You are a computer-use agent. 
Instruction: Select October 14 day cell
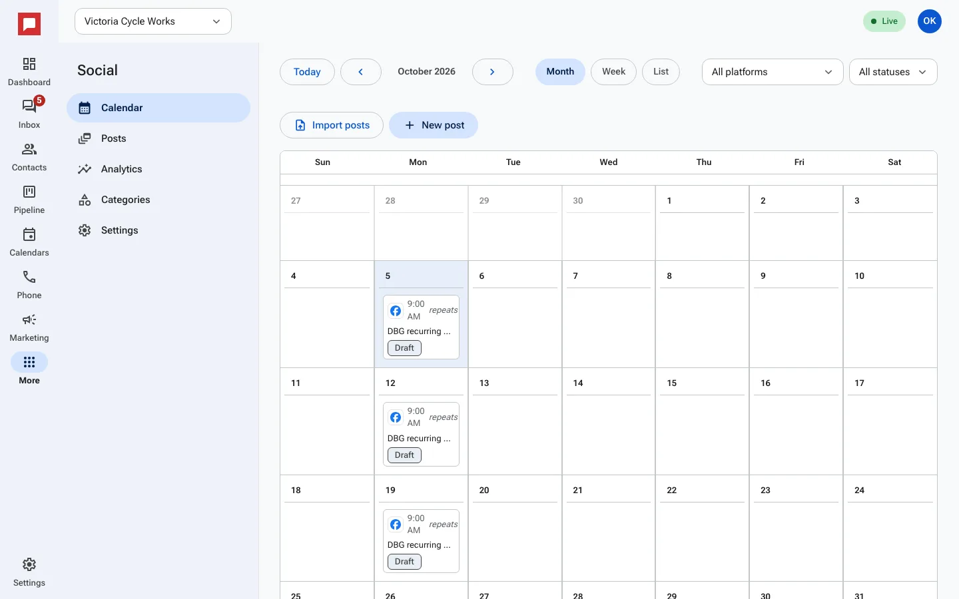(609, 421)
